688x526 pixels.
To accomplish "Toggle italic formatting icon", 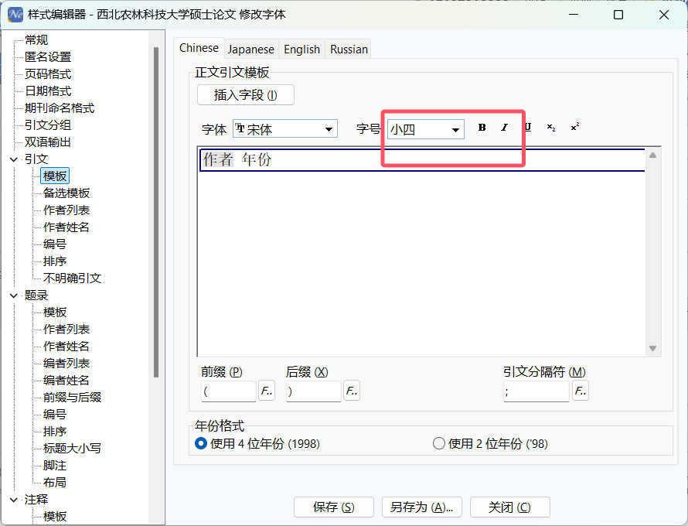I will pyautogui.click(x=505, y=128).
